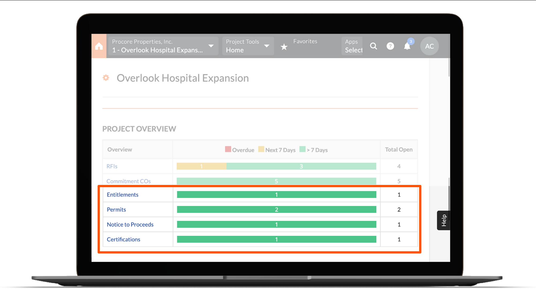The image size is (536, 301).
Task: Open the search magnifier icon
Action: pyautogui.click(x=373, y=46)
